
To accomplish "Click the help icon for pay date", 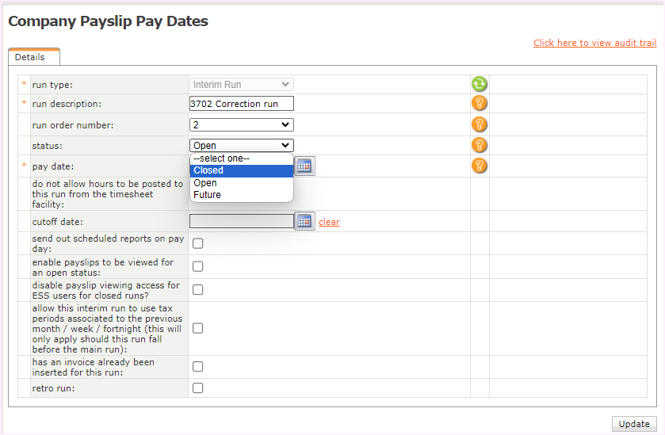I will coord(479,166).
